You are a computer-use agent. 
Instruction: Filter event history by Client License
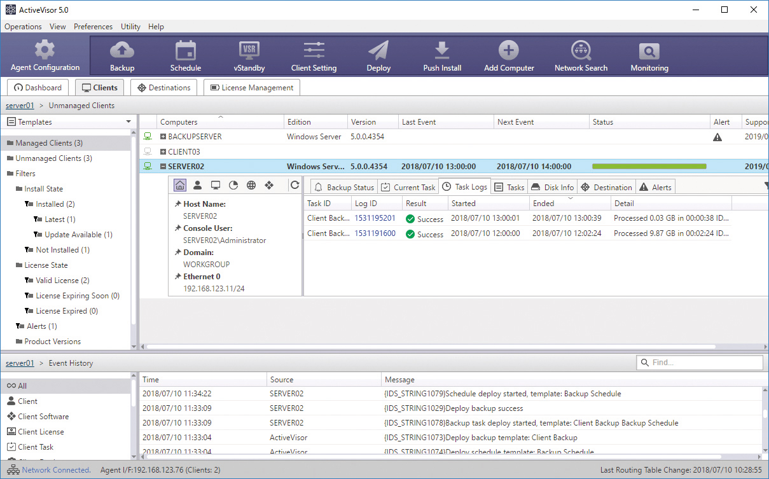(36, 432)
